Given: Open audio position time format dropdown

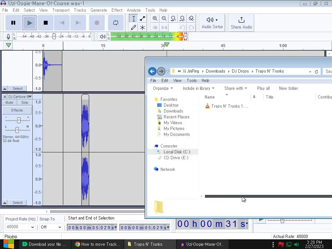Looking at the screenshot, I should click(x=247, y=224).
